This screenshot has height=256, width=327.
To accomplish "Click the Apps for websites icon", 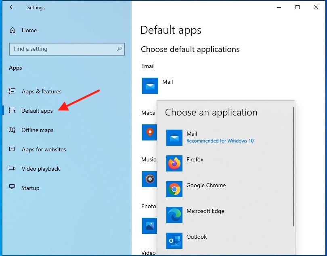I will point(12,149).
